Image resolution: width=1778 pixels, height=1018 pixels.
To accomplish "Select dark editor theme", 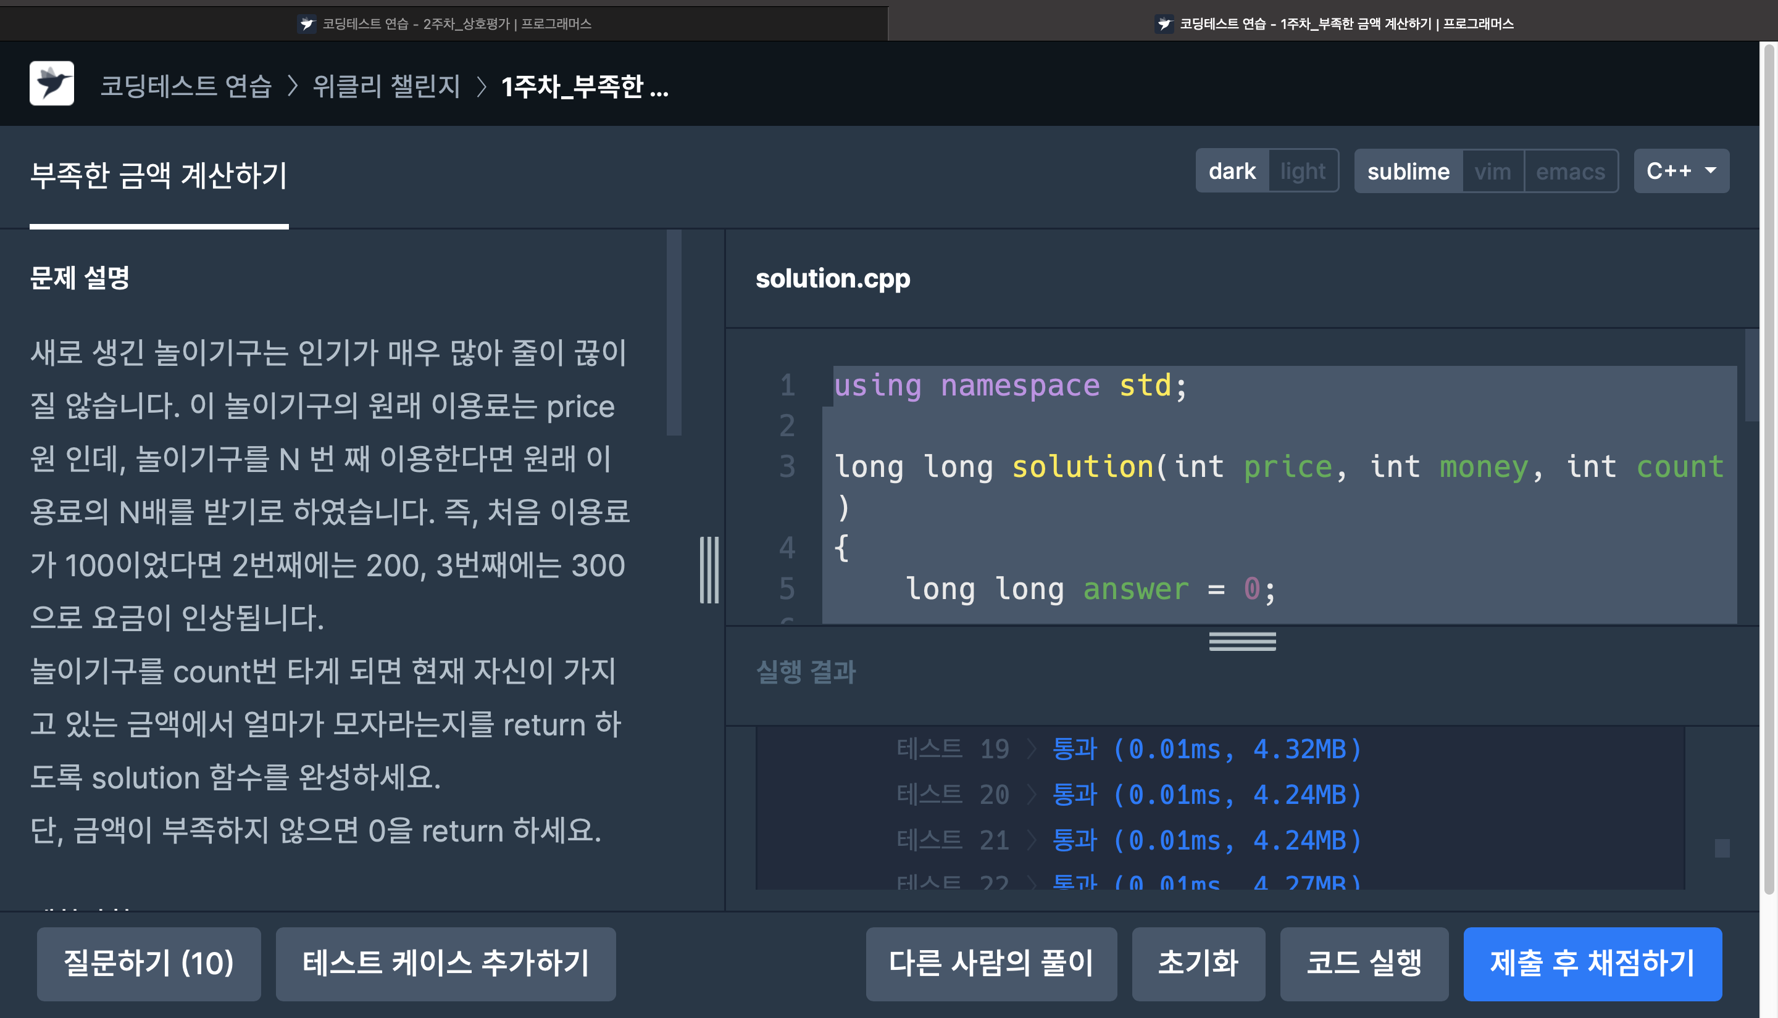I will click(x=1232, y=171).
